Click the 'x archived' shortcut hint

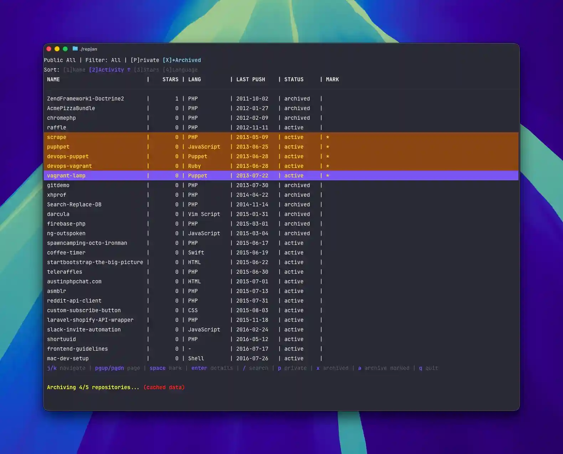click(332, 368)
